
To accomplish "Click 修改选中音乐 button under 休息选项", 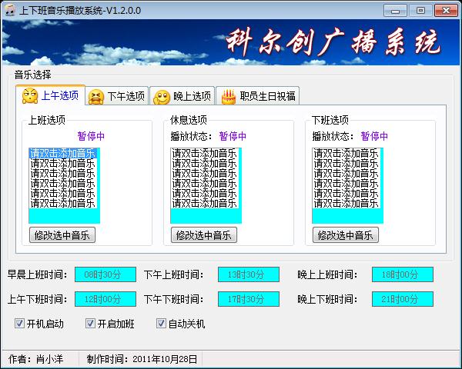I will pyautogui.click(x=203, y=235).
